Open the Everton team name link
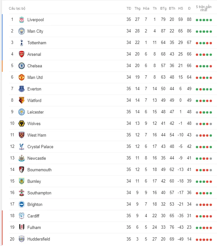This screenshot has height=246, width=217. (x=34, y=89)
